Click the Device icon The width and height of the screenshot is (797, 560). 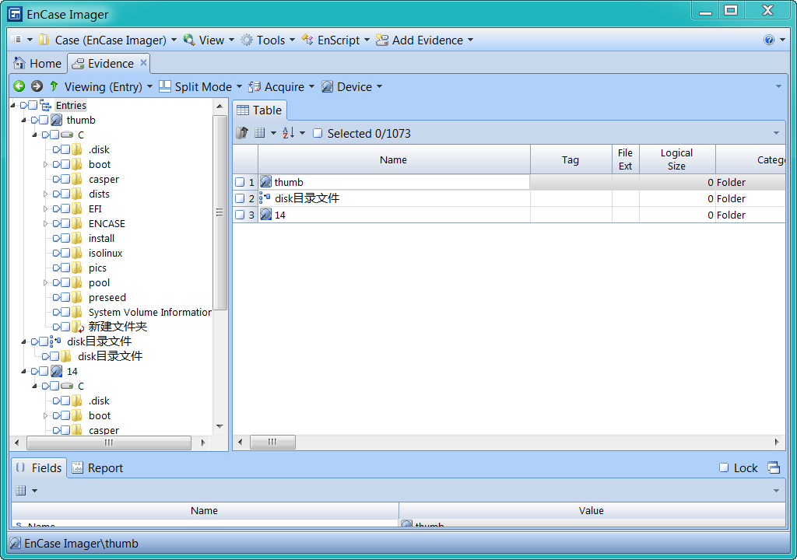tap(328, 87)
